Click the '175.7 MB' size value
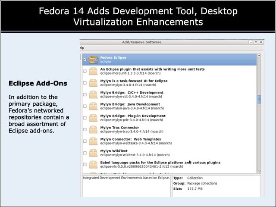The height and width of the screenshot is (207, 276). click(195, 189)
